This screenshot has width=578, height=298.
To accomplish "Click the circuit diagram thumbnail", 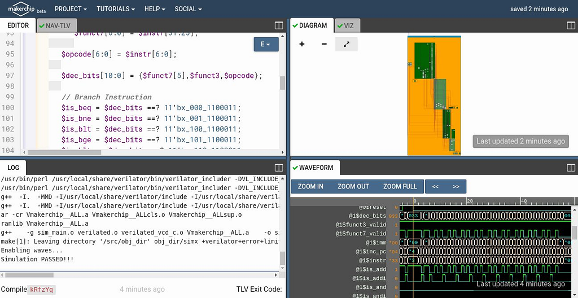I will [x=434, y=95].
